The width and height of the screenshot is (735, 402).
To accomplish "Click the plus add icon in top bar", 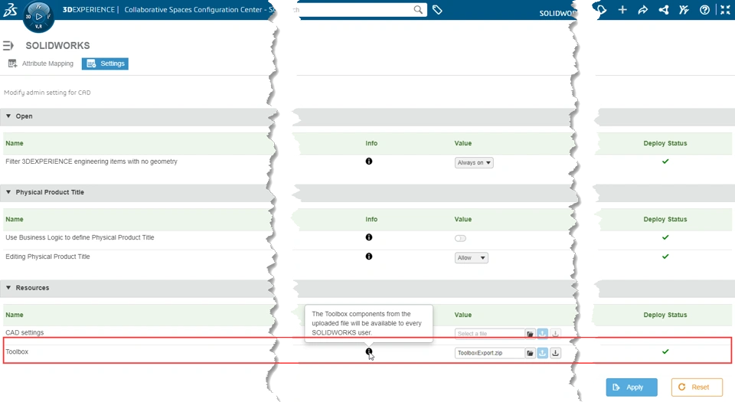I will [622, 10].
